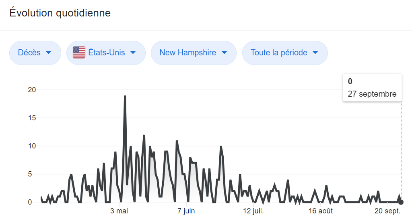Click the 27 septembre tooltip box
This screenshot has width=412, height=221.
pos(372,88)
